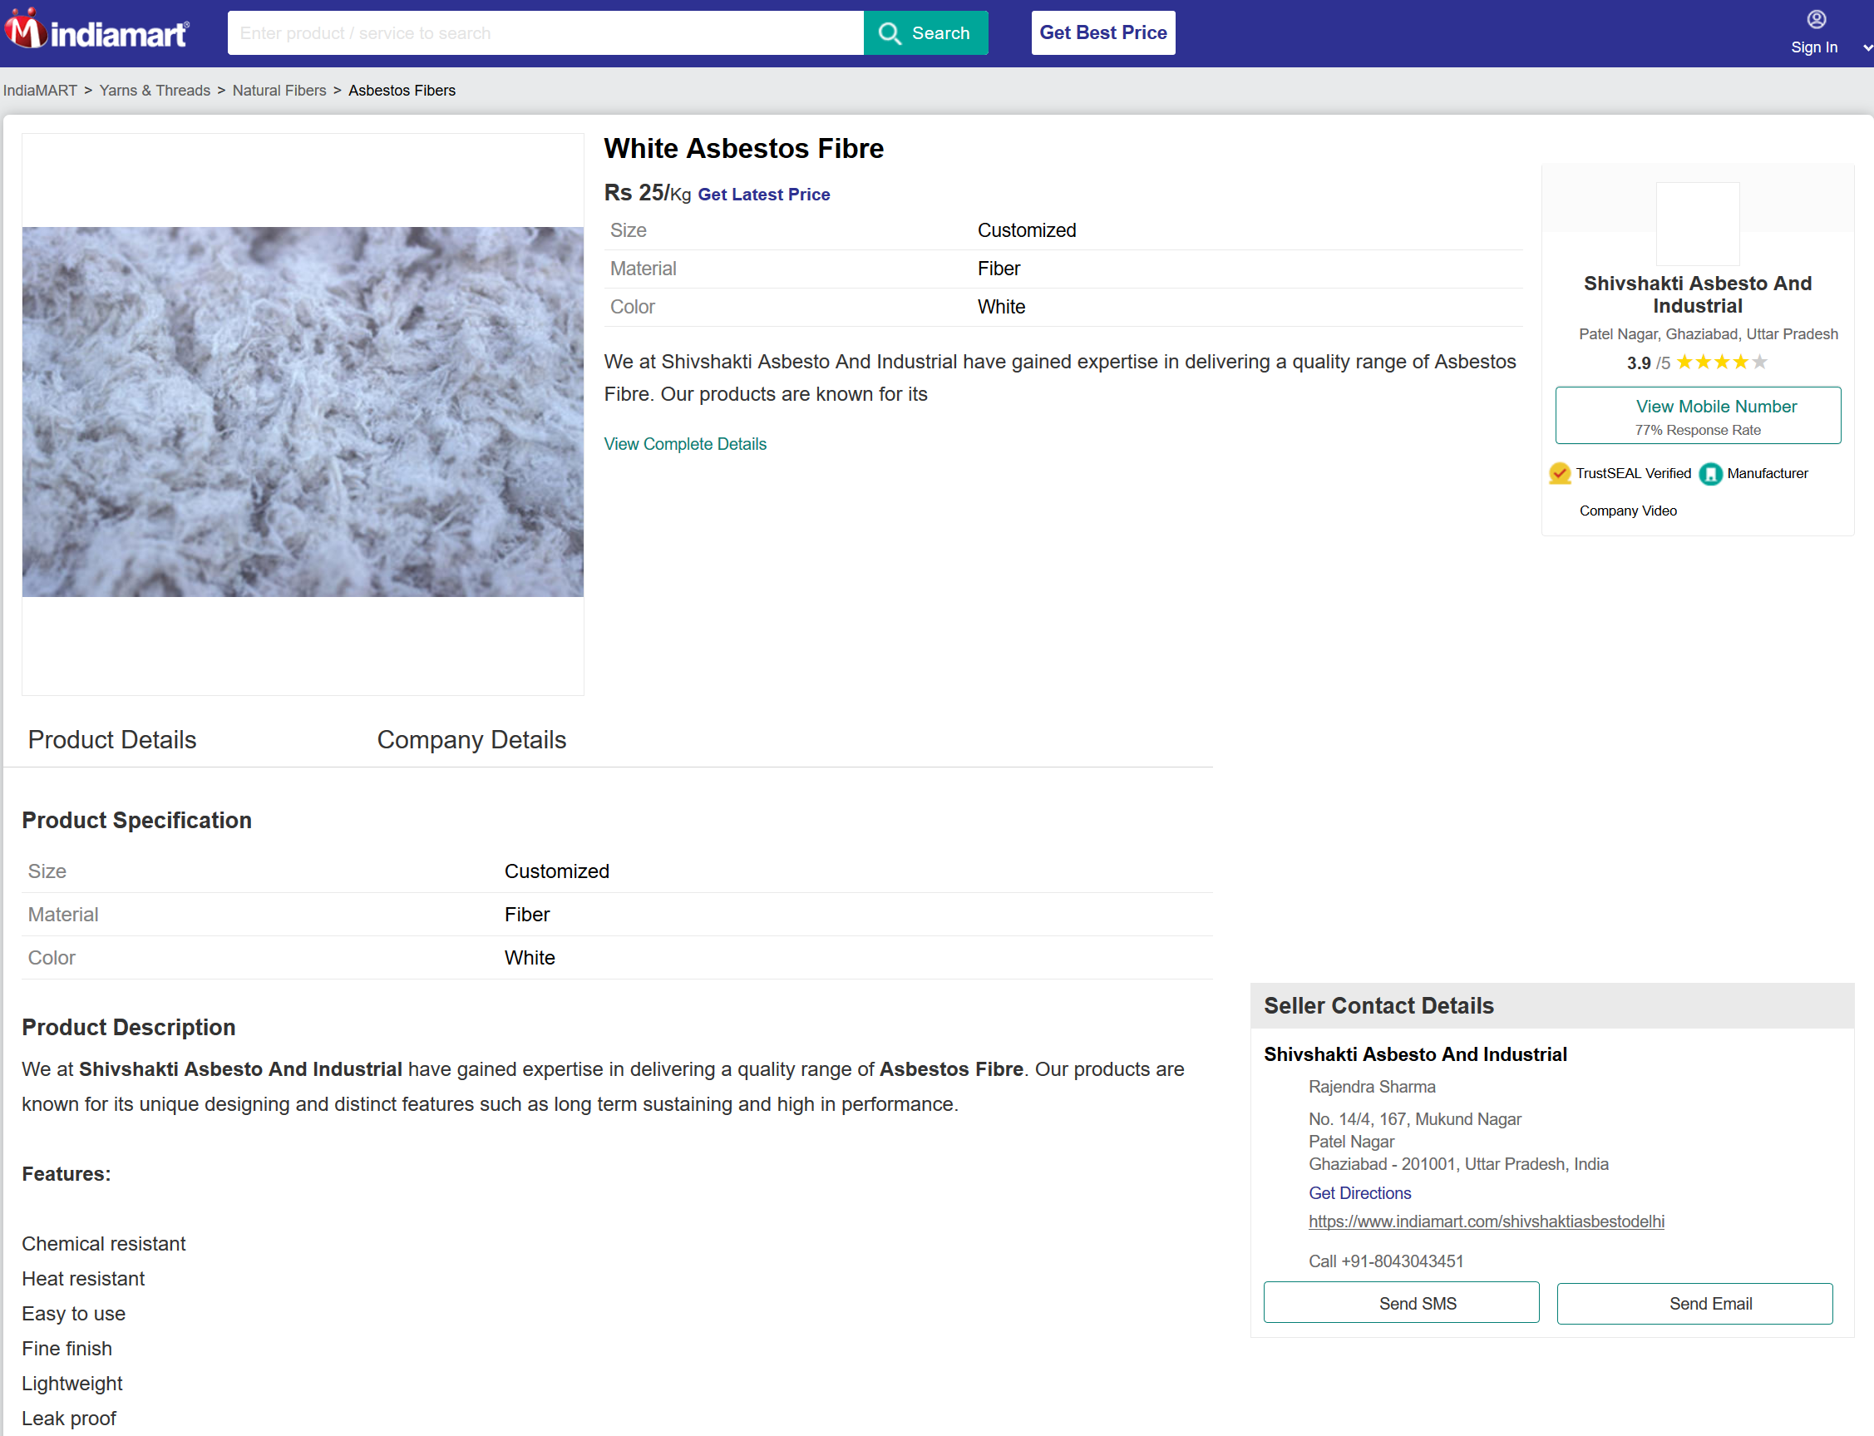Click the Send Email button
Screen dimensions: 1874x1436
click(1694, 1304)
